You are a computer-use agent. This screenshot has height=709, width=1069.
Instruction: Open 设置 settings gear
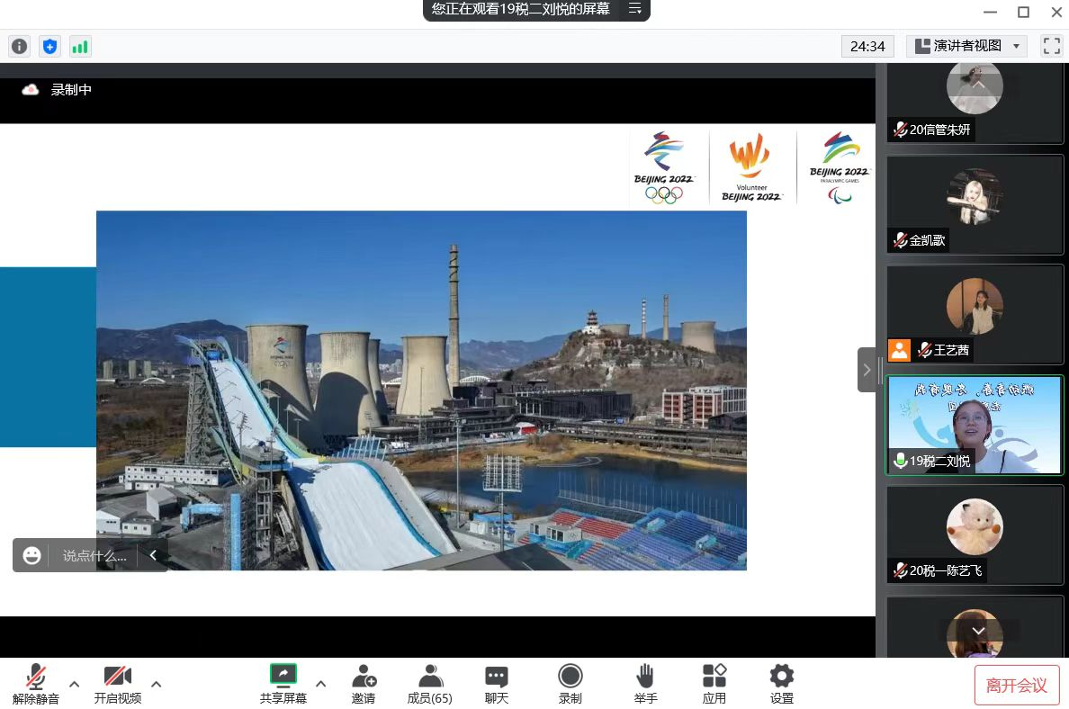(x=781, y=684)
